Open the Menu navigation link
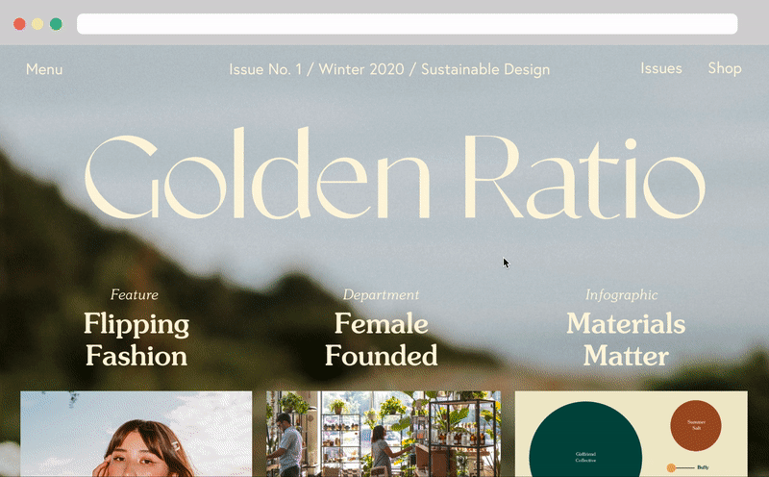Image resolution: width=769 pixels, height=477 pixels. 44,69
